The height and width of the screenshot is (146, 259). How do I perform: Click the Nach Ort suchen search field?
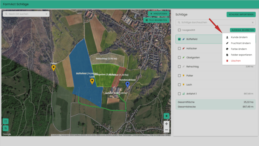(26, 14)
